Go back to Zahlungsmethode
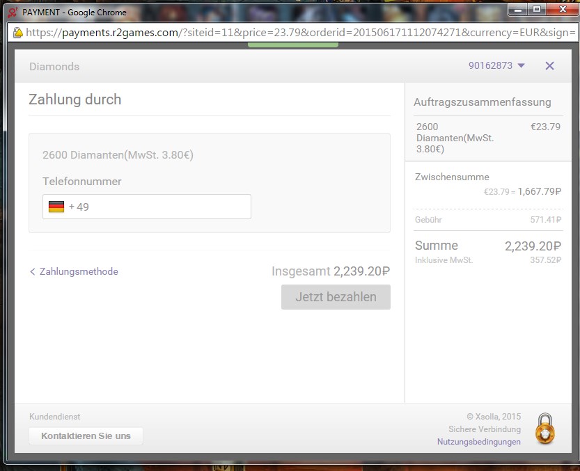Screen dimensions: 580x471 coord(74,272)
